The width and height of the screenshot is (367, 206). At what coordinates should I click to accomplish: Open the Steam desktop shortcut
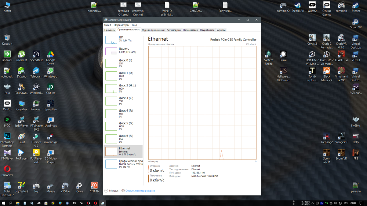click(x=356, y=6)
